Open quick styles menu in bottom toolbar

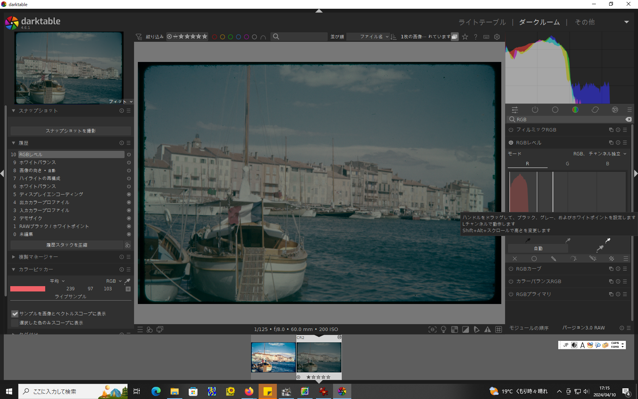150,329
